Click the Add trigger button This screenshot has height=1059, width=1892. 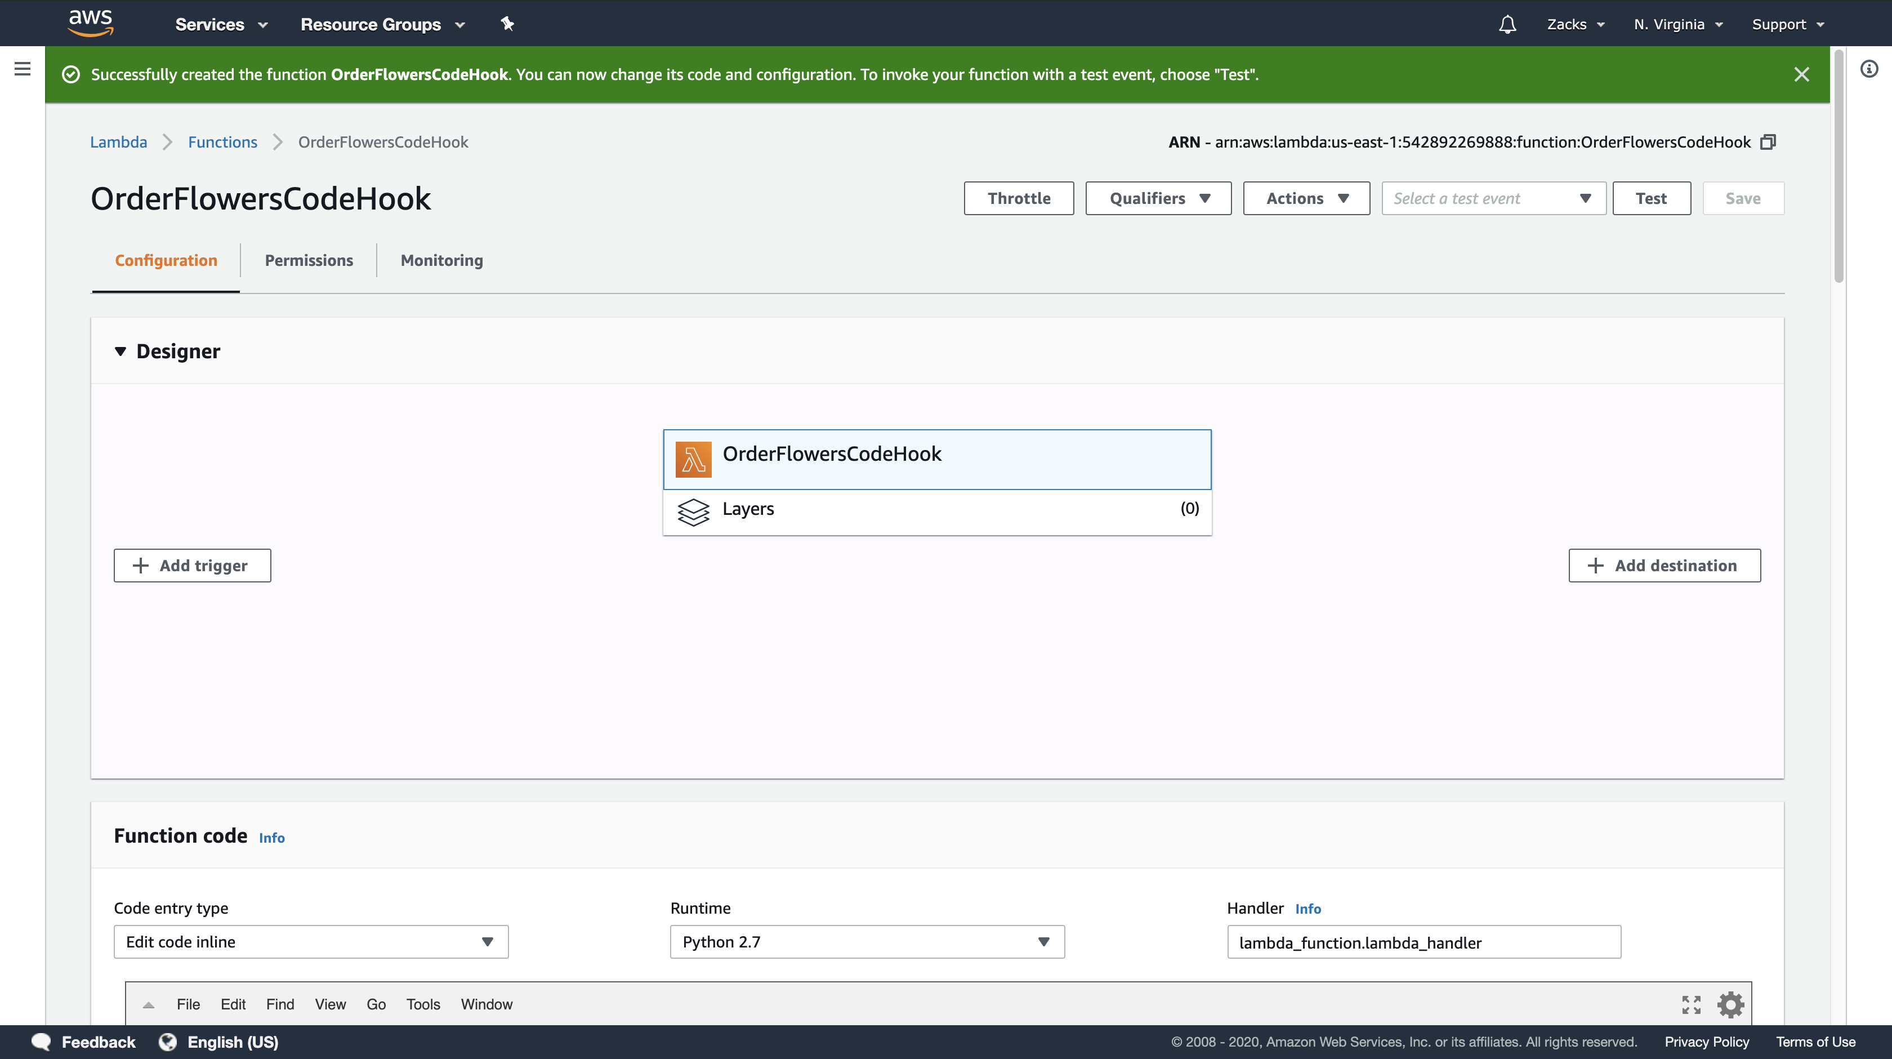point(193,566)
